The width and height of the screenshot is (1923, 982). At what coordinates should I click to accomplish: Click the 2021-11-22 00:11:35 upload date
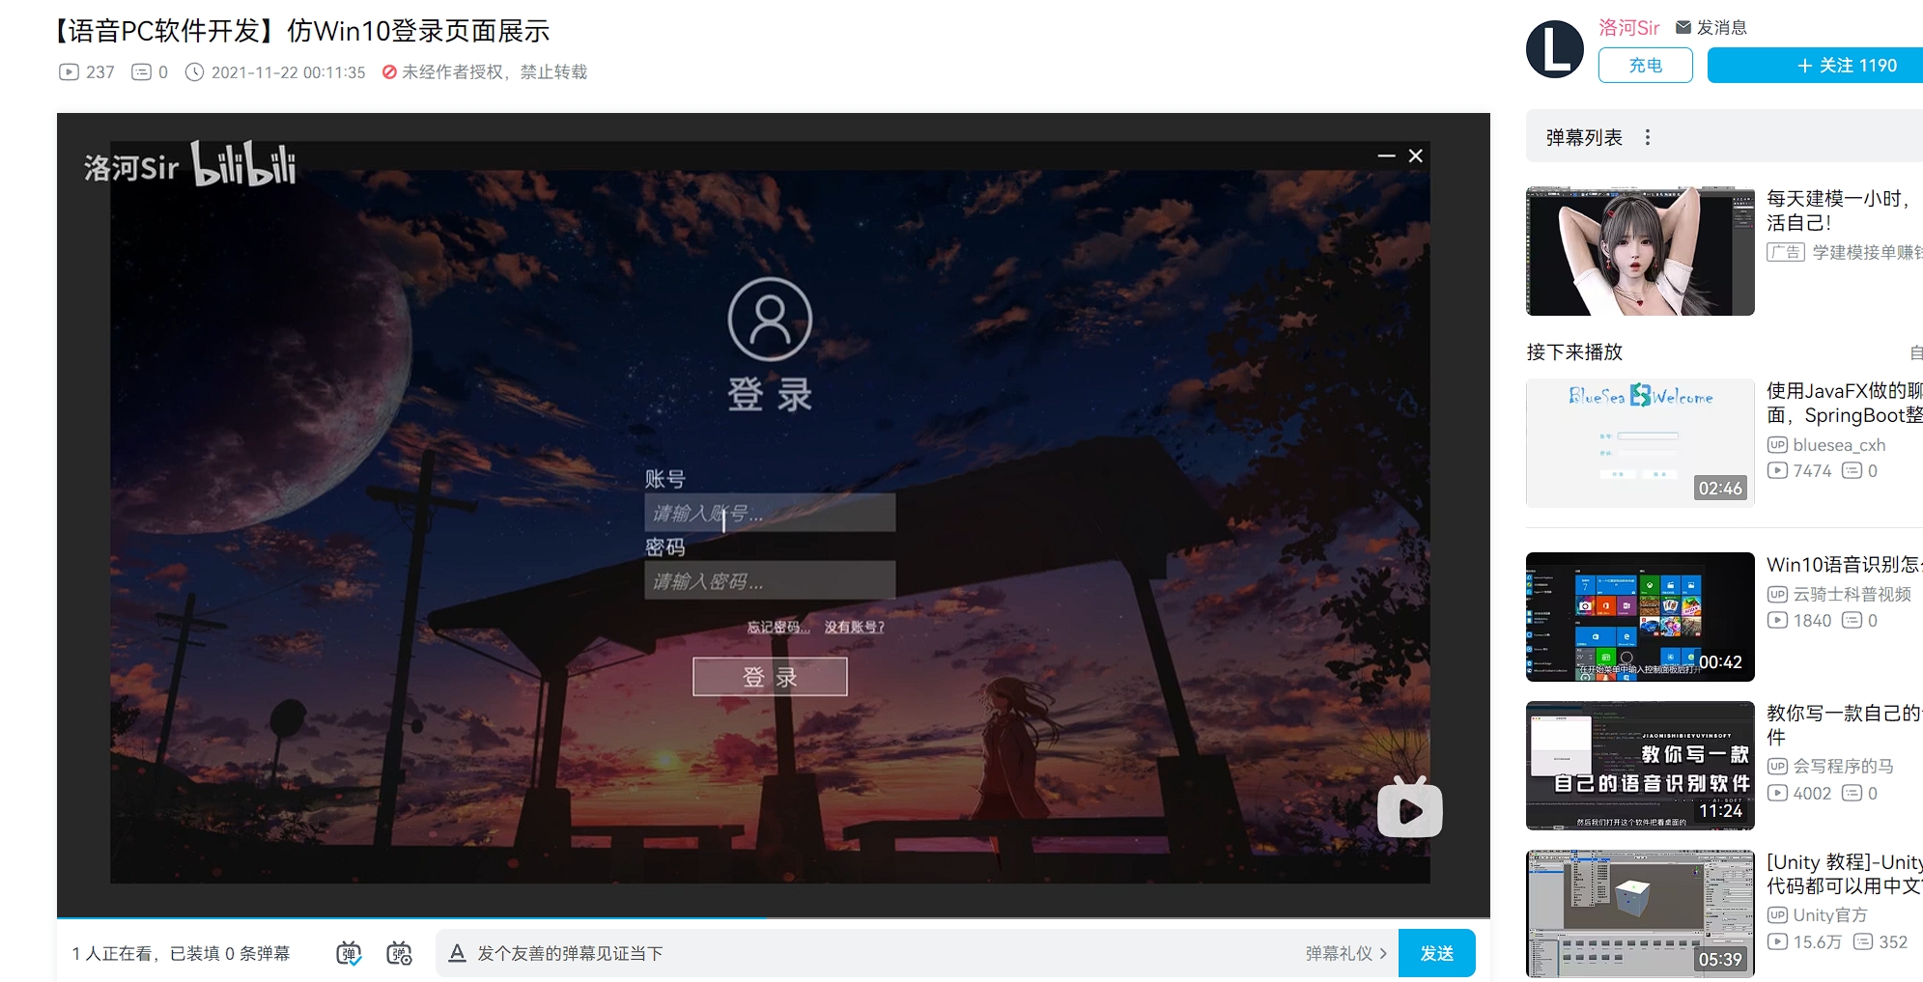click(288, 72)
